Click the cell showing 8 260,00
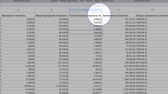The height and width of the screenshot is (94, 168). [x=18, y=39]
